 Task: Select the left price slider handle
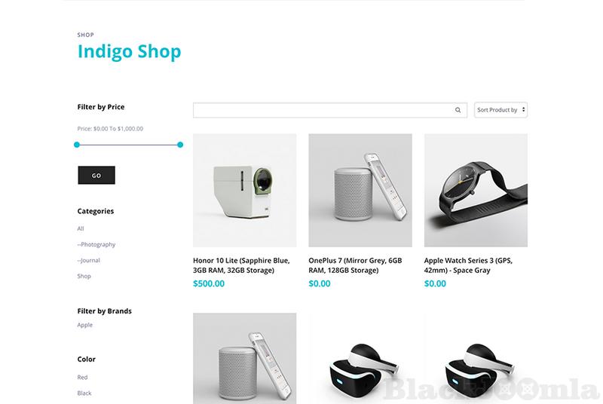[x=77, y=145]
